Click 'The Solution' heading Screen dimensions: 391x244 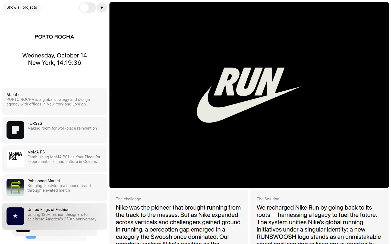268,199
